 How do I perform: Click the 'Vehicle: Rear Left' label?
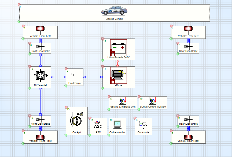188,36
